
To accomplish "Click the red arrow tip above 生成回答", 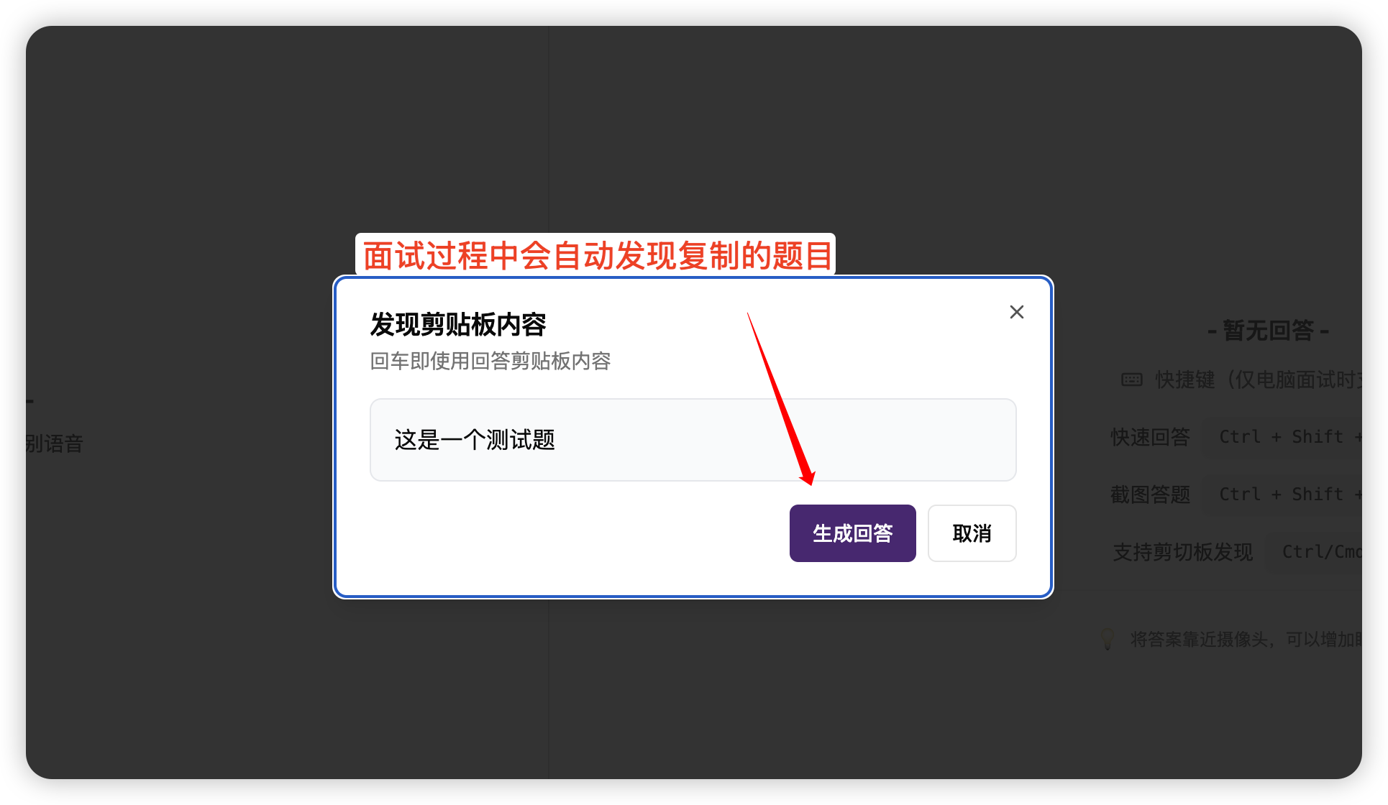I will 810,481.
